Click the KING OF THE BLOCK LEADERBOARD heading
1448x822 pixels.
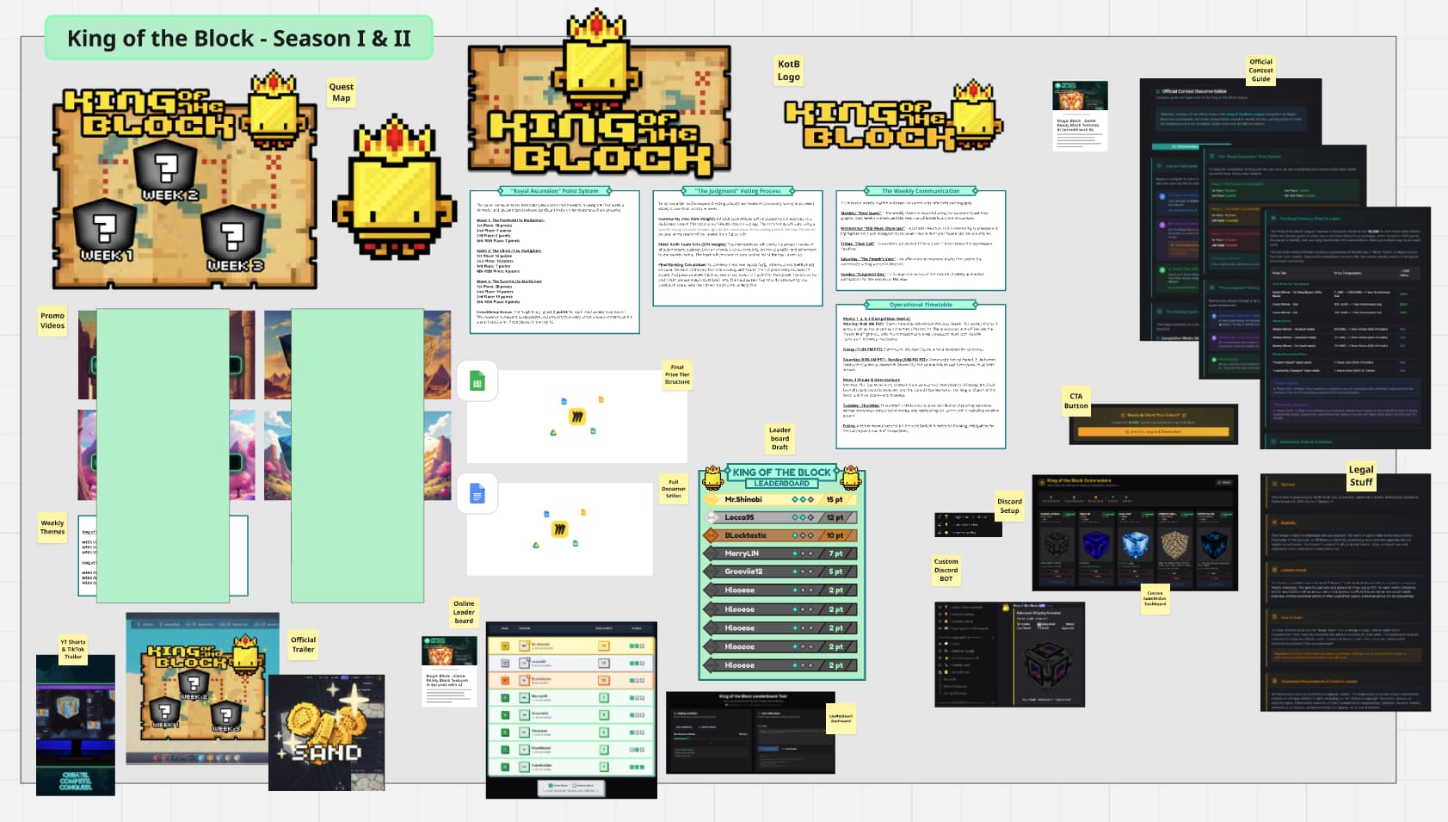click(782, 477)
